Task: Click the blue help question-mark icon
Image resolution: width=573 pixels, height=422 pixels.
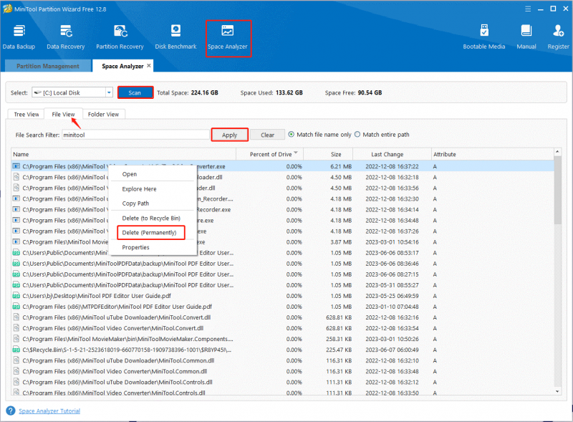Action: pyautogui.click(x=11, y=411)
